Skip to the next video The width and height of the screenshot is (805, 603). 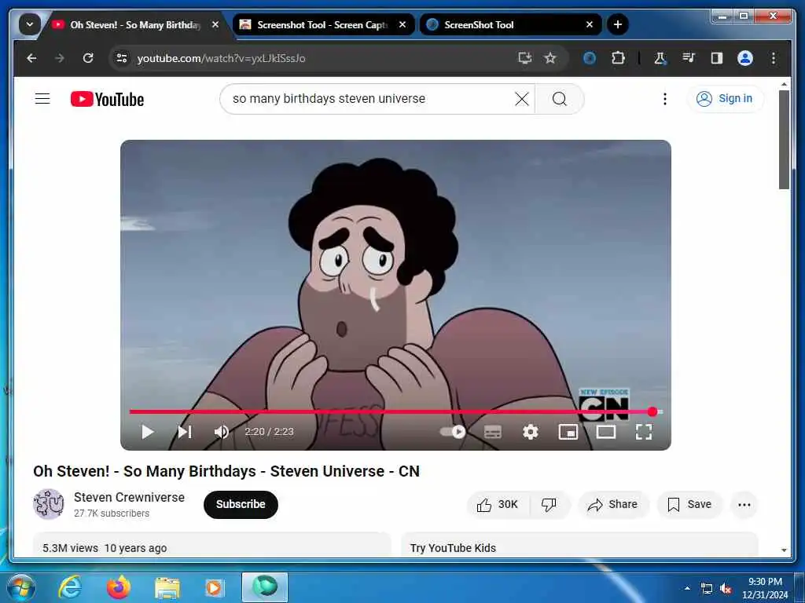(x=185, y=432)
